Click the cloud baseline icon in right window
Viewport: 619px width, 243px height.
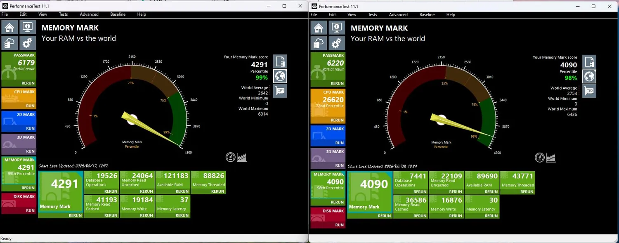pyautogui.click(x=319, y=43)
